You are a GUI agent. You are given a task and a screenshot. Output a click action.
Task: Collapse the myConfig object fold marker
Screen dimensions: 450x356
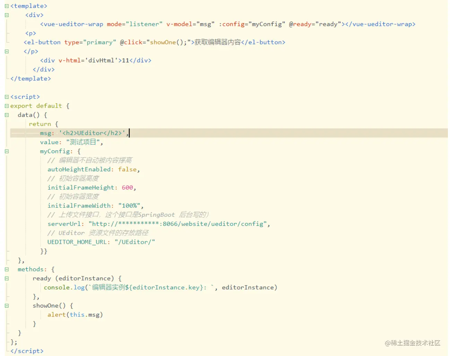tap(7, 151)
